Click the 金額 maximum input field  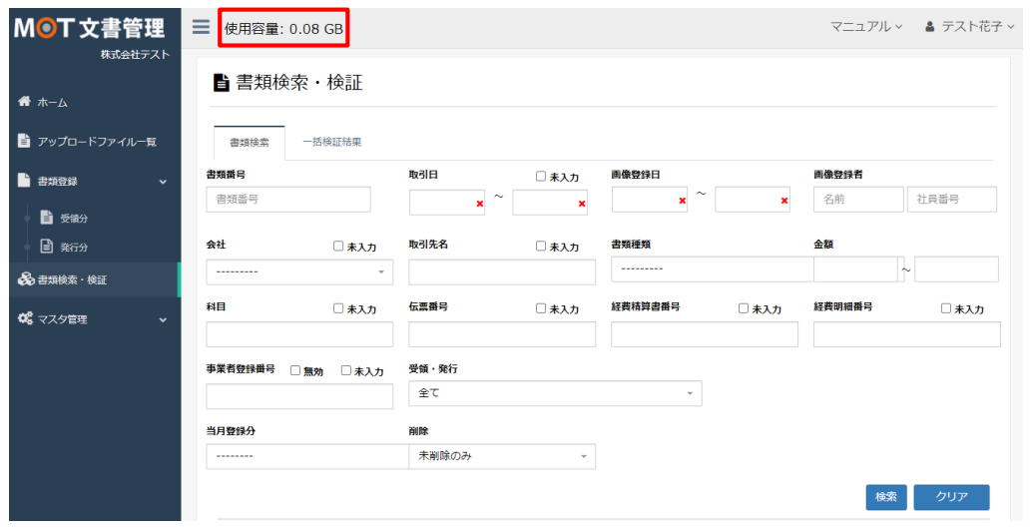(956, 269)
